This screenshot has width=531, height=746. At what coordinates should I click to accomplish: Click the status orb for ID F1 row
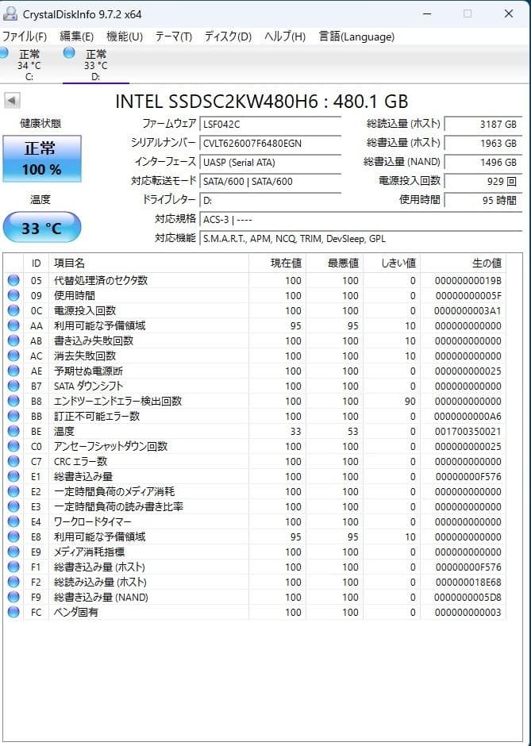coord(13,567)
